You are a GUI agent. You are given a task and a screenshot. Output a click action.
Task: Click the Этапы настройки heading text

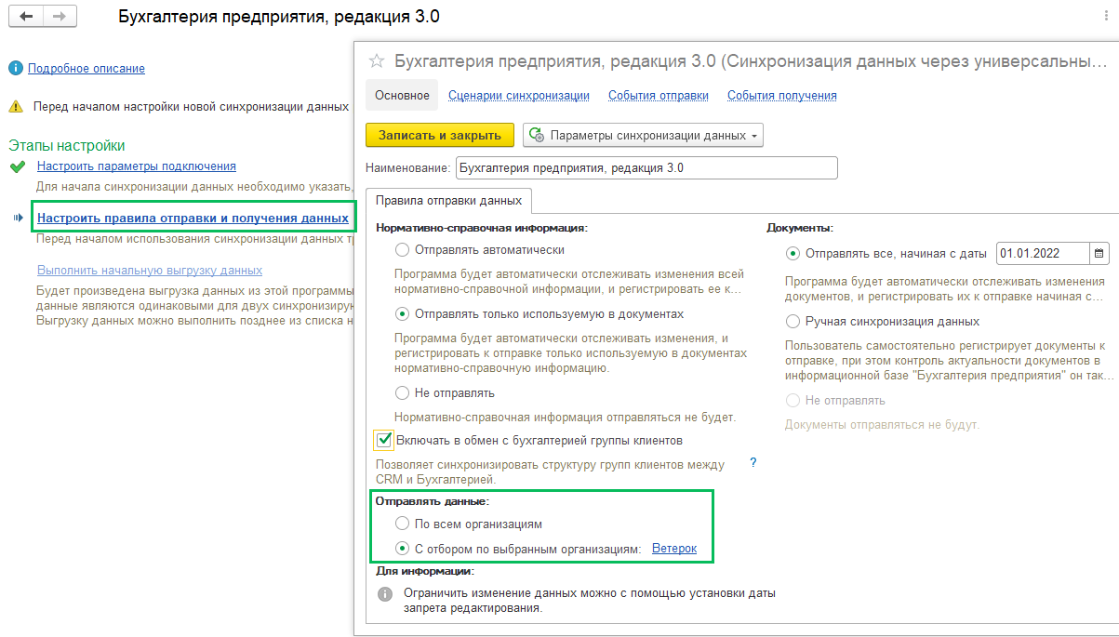[67, 146]
